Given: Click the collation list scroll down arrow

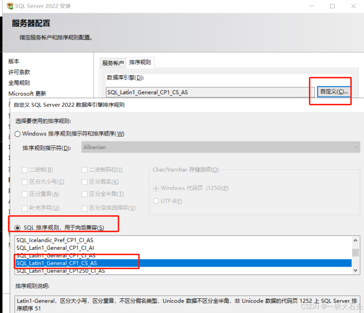Looking at the screenshot, I should 355,270.
